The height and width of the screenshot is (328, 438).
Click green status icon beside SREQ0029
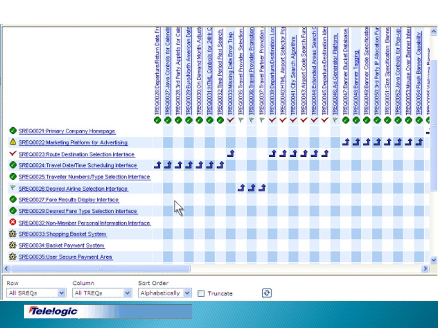(x=13, y=210)
